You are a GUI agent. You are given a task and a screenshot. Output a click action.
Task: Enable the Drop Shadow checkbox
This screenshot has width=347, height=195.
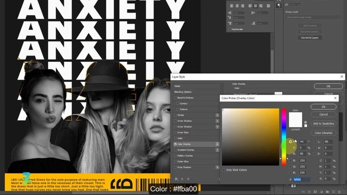point(175,167)
